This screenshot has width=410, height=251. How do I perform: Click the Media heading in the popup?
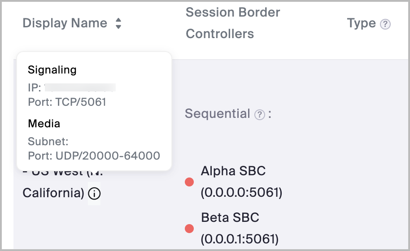coord(44,123)
